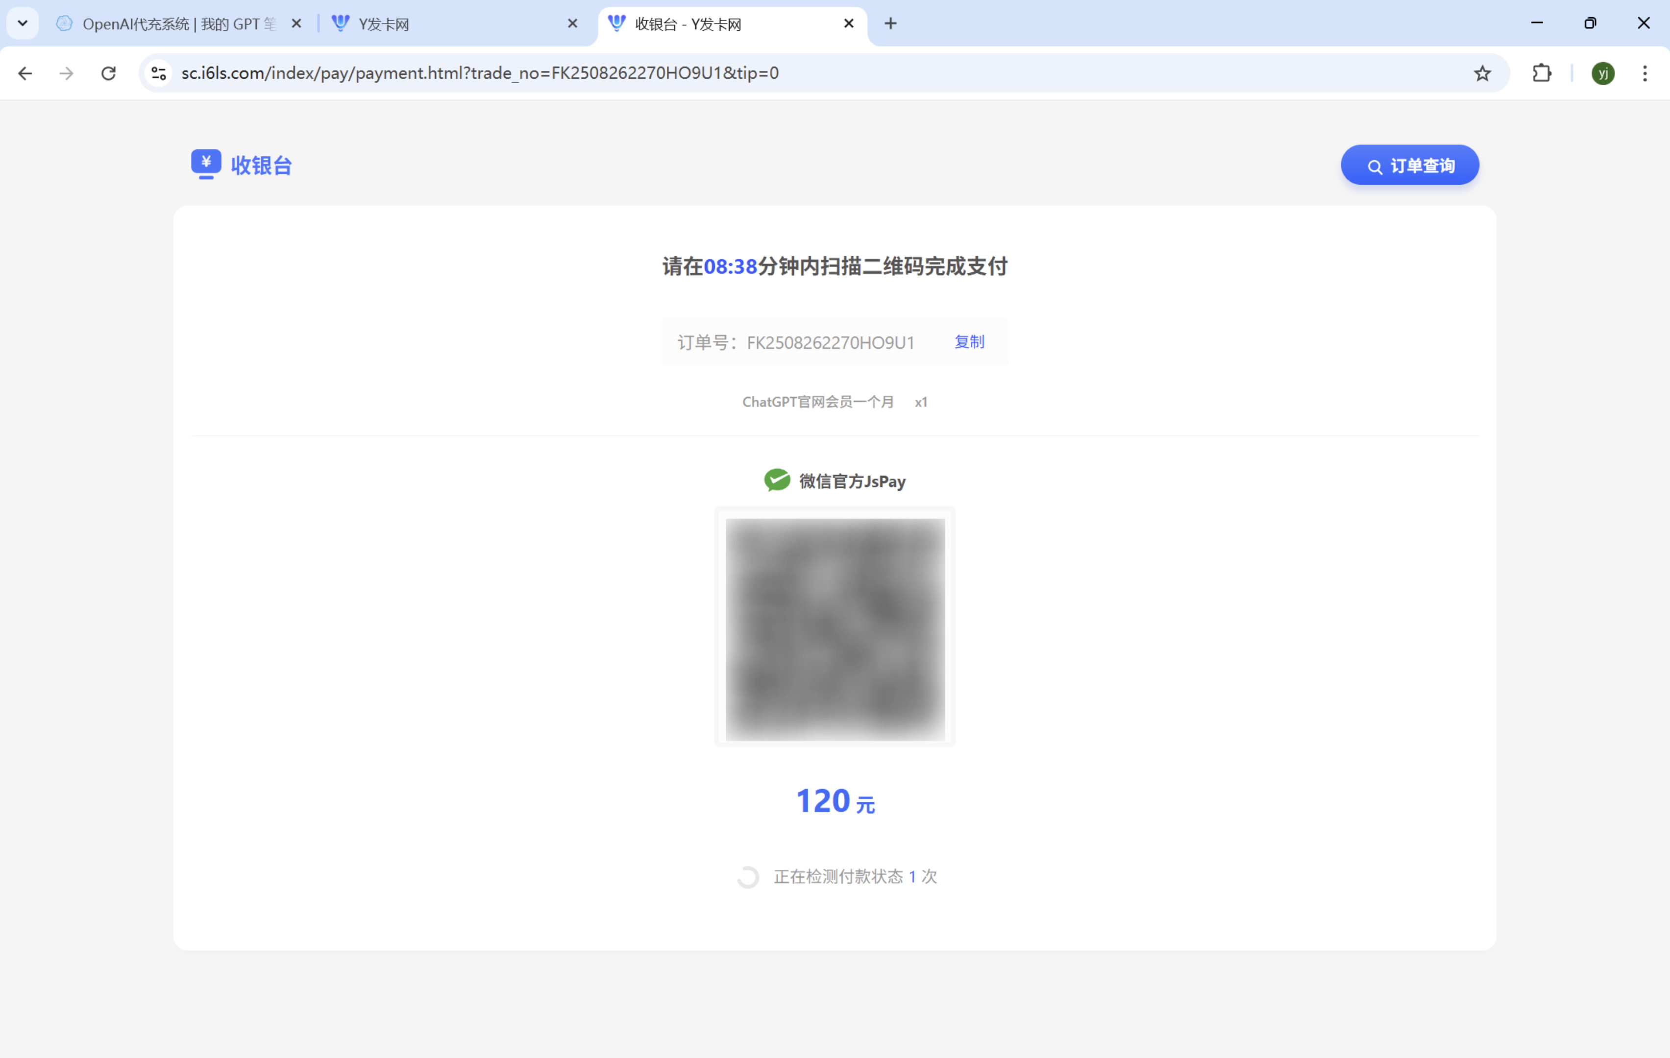
Task: Expand the tab search dropdown arrow
Action: pyautogui.click(x=23, y=24)
